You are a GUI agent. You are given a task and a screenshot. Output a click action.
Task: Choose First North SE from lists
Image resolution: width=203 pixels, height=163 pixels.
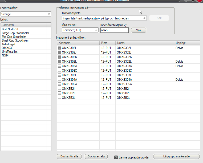10,29
